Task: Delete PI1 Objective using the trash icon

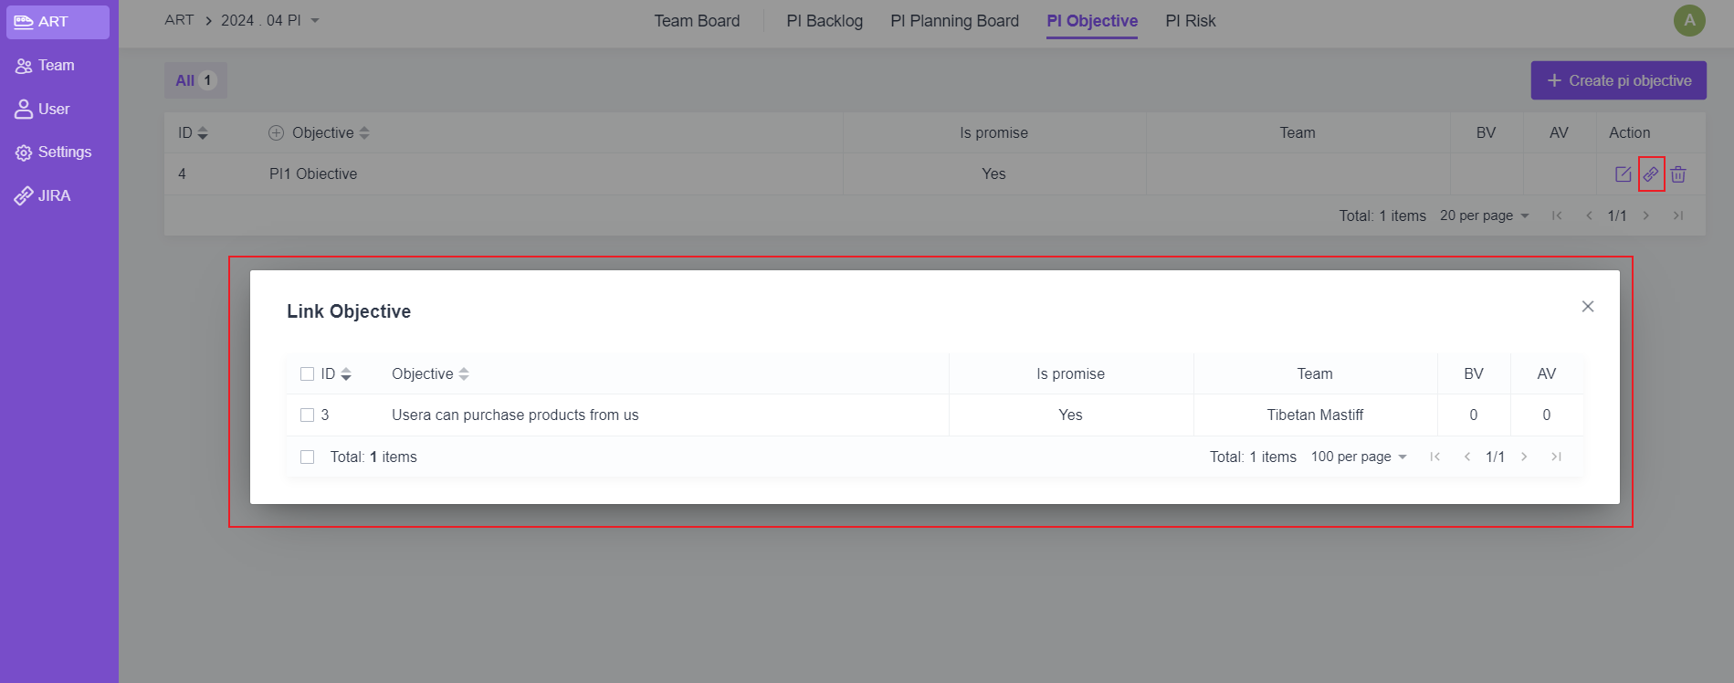Action: coord(1678,173)
